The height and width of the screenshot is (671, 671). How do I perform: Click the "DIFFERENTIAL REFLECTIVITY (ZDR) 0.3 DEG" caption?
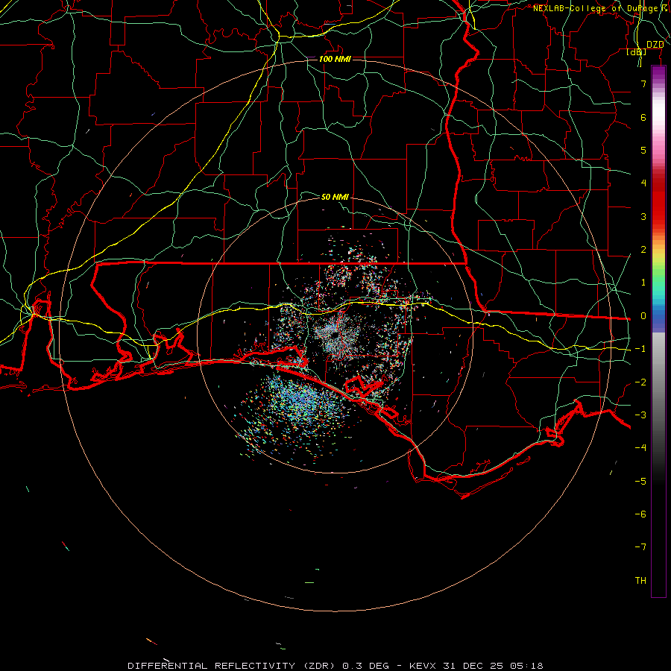coord(258,666)
